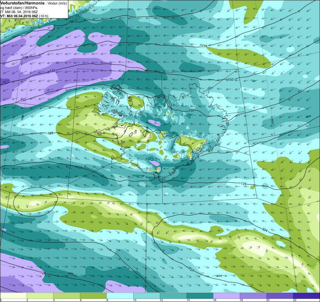320x302 pixels.
Task: Click the 14–16 m/s dark teal swatch
Action: coord(200,295)
